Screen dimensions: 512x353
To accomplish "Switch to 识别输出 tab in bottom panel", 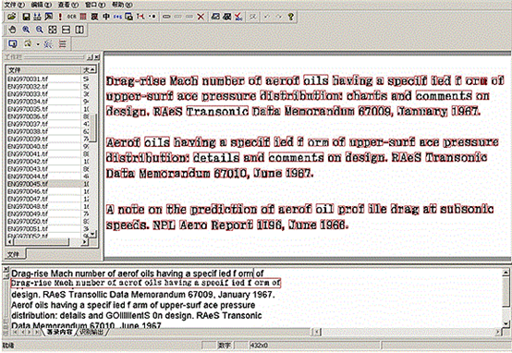I will (91, 332).
